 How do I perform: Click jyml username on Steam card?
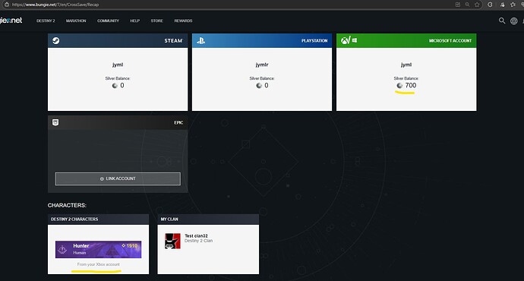tap(118, 65)
